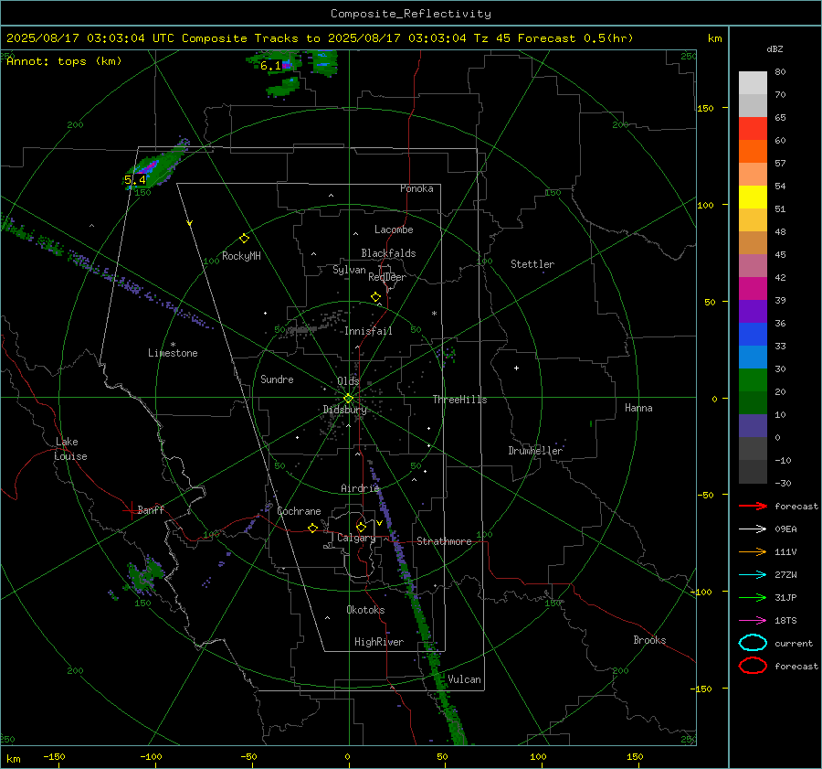Click the Hanna city label

638,408
